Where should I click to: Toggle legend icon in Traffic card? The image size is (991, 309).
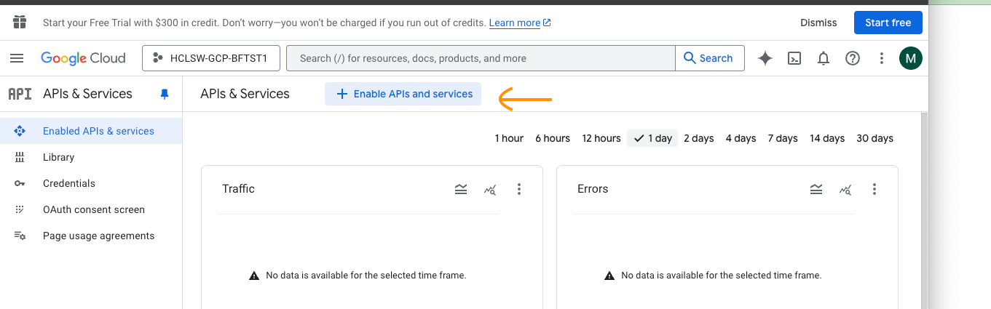pos(461,189)
